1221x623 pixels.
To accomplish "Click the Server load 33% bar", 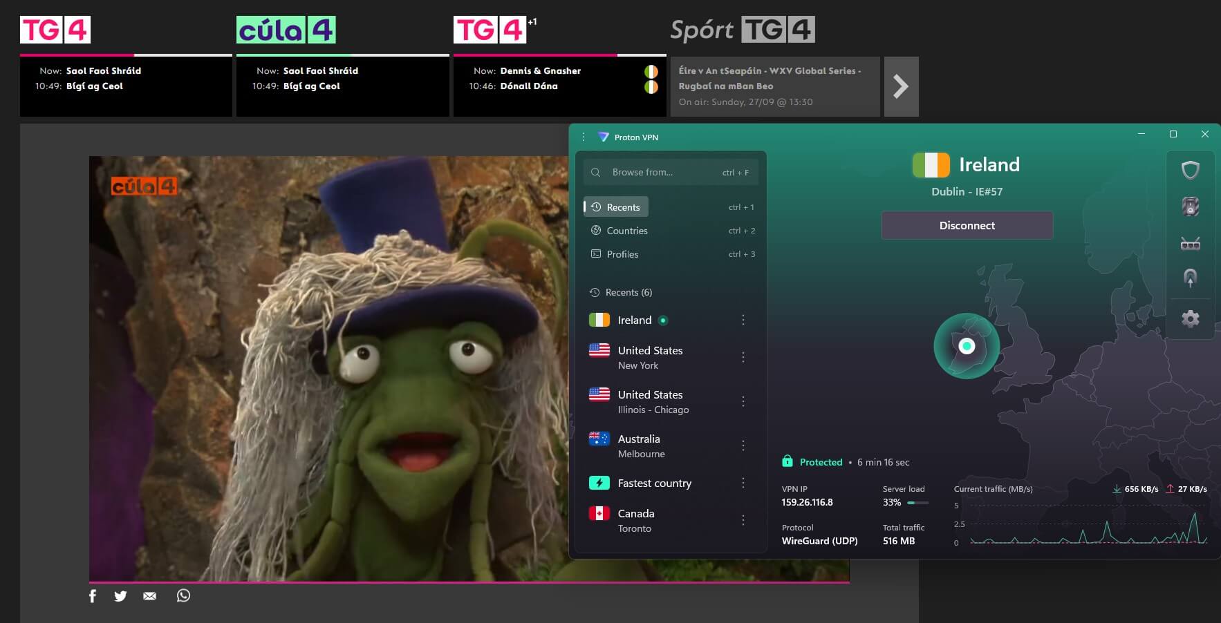I will tap(919, 503).
